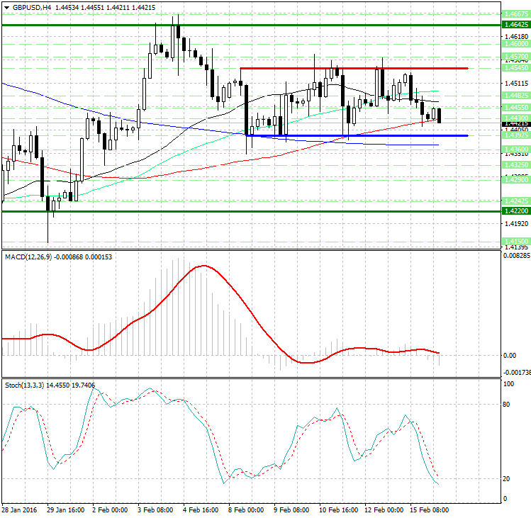Click the MACD(12,26,9) indicator label
Viewport: 531px width, 518px height.
pyautogui.click(x=28, y=257)
